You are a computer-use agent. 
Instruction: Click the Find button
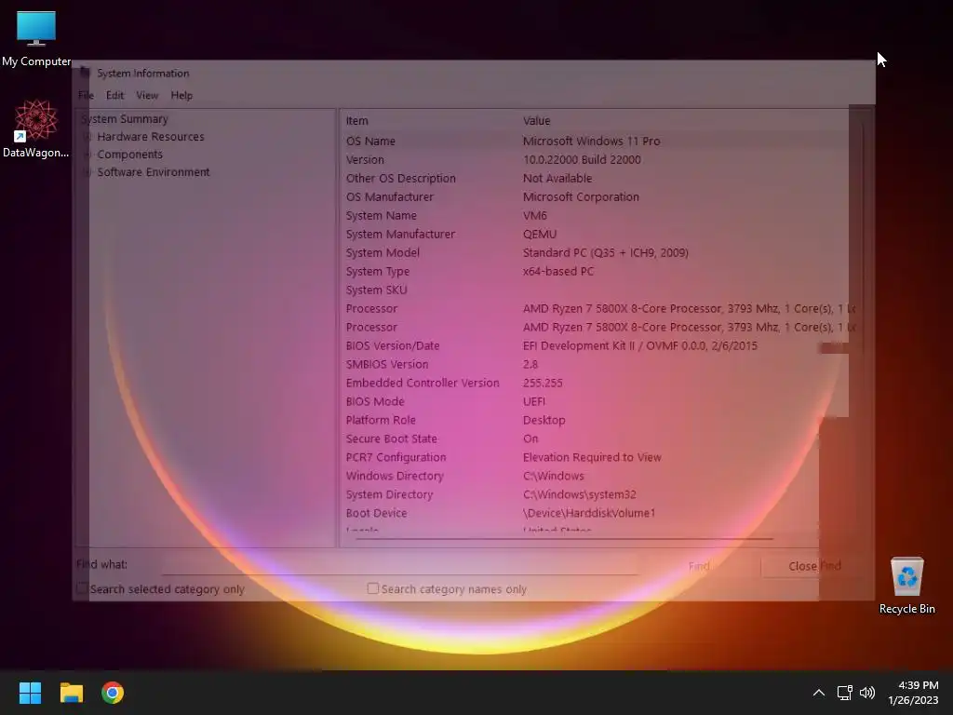coord(699,566)
